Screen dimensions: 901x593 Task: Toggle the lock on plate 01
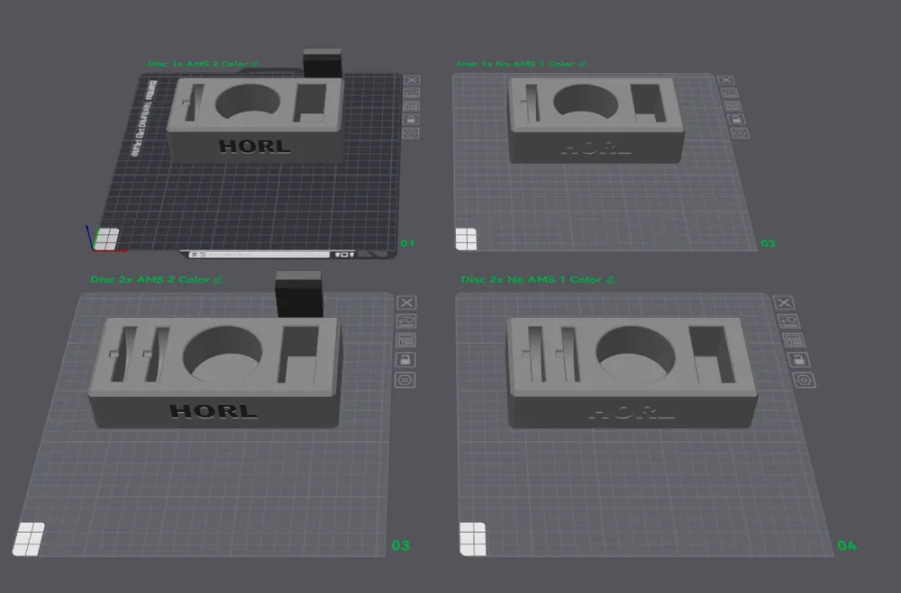411,120
